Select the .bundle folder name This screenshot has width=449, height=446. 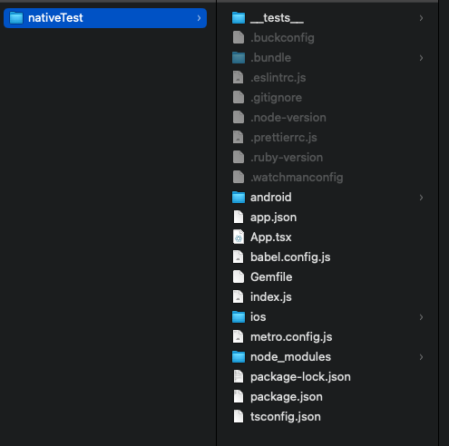coord(270,58)
